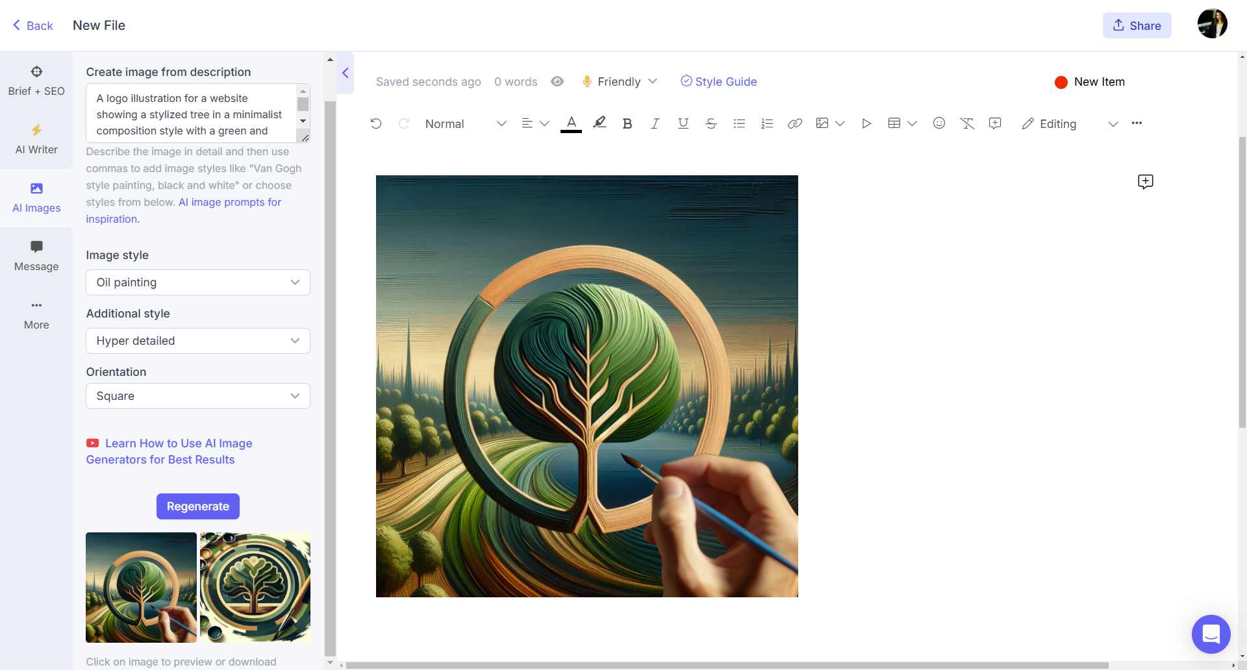Insert a numbered list
Viewport: 1247px width, 670px height.
point(766,123)
